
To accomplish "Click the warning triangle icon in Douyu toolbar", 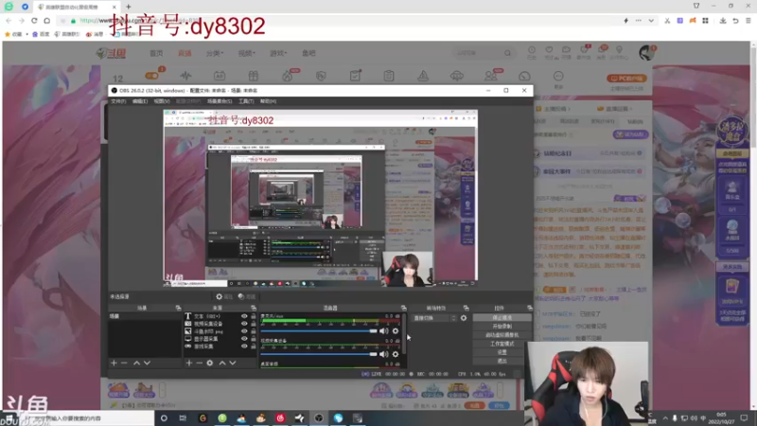I will (x=423, y=76).
